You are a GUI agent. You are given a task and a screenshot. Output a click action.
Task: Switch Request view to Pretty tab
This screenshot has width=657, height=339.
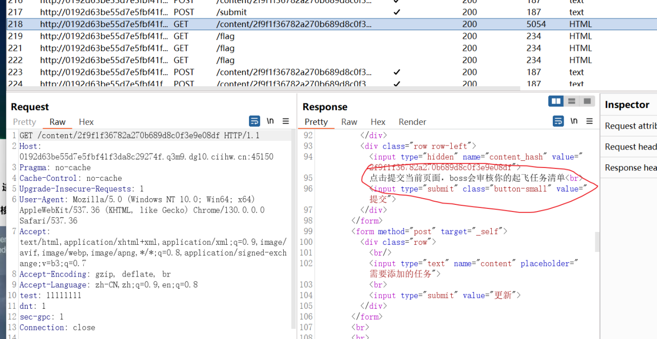(25, 122)
